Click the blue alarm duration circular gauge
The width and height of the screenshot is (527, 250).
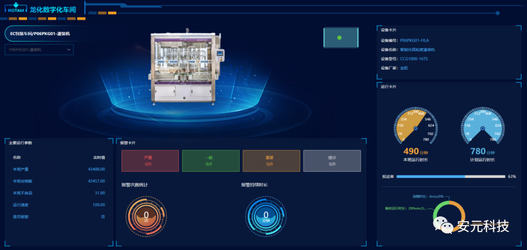(x=266, y=215)
